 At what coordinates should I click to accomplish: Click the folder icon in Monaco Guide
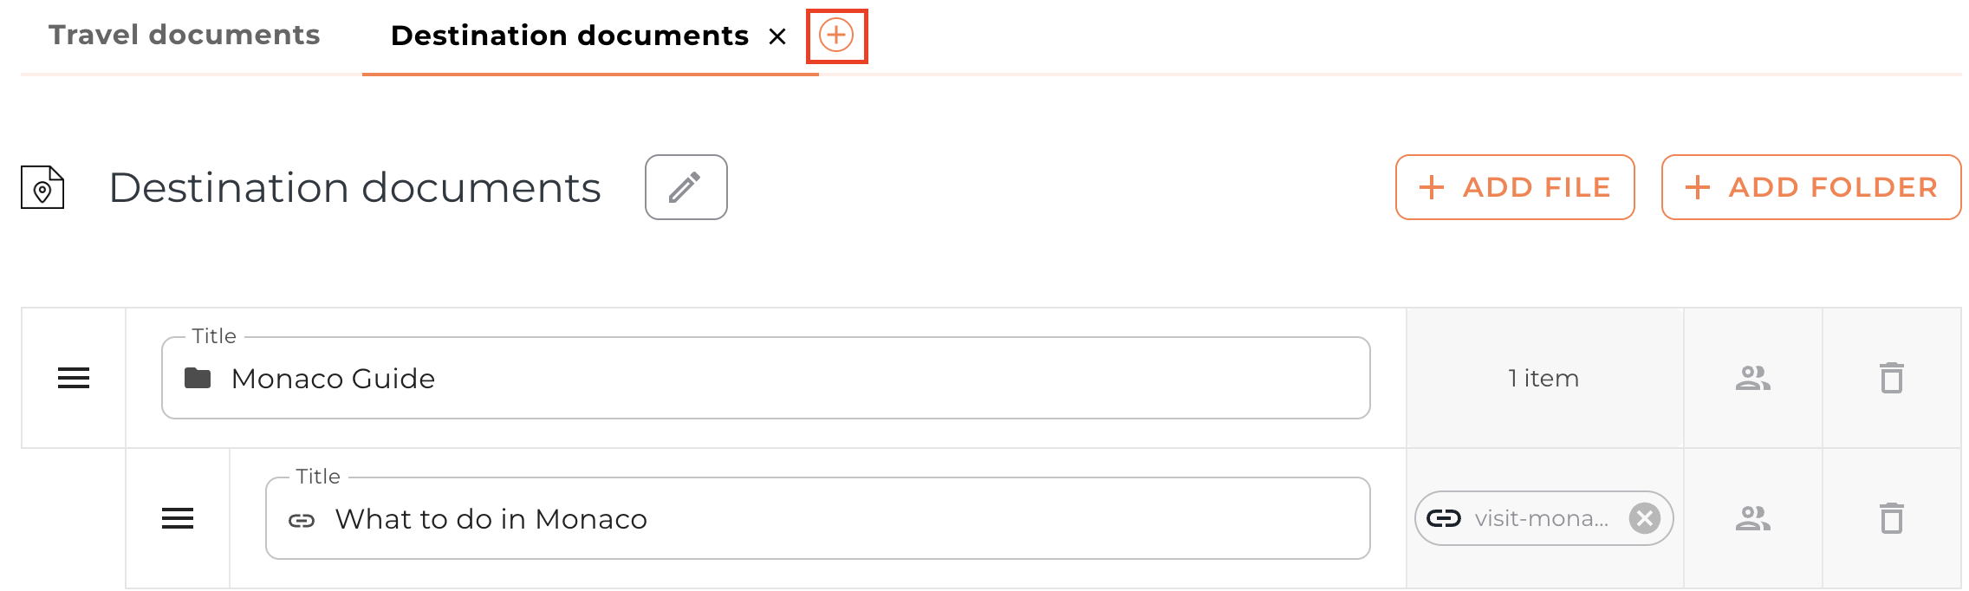198,379
